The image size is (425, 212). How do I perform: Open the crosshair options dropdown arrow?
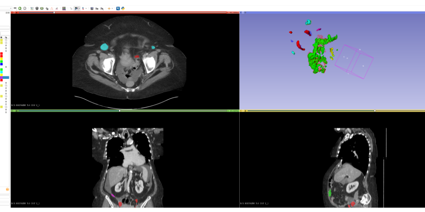click(x=112, y=8)
